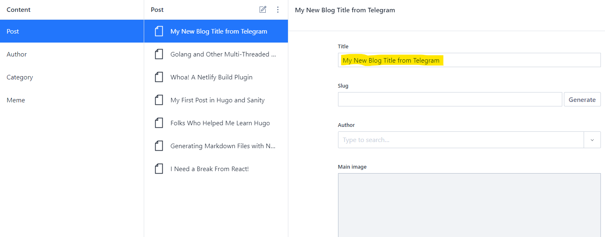605x237 pixels.
Task: Open the Post pane three-dot menu
Action: tap(278, 9)
